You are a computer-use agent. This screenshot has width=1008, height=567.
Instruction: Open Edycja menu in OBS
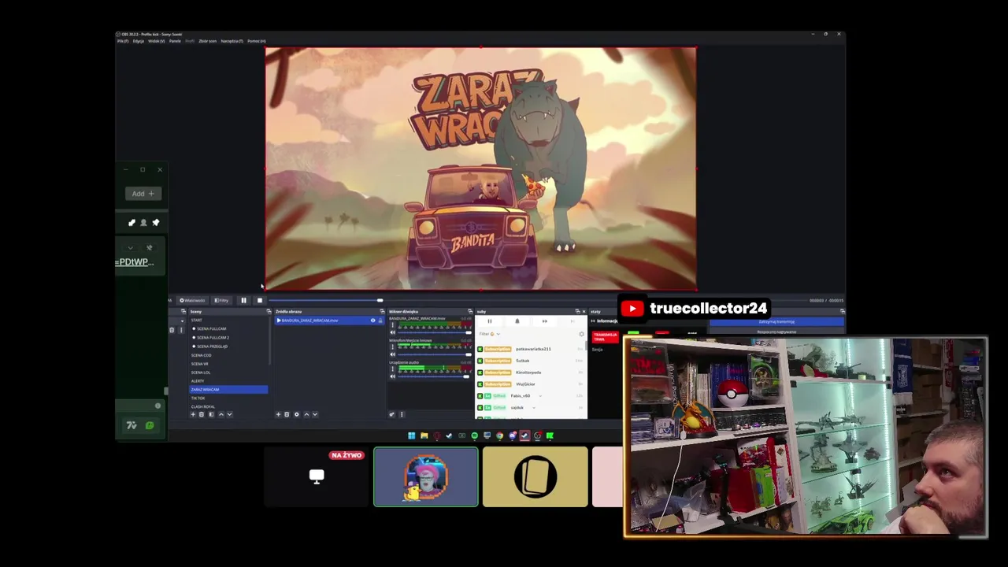139,41
